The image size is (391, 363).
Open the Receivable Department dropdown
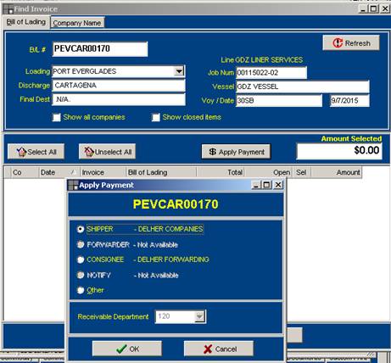click(x=199, y=316)
